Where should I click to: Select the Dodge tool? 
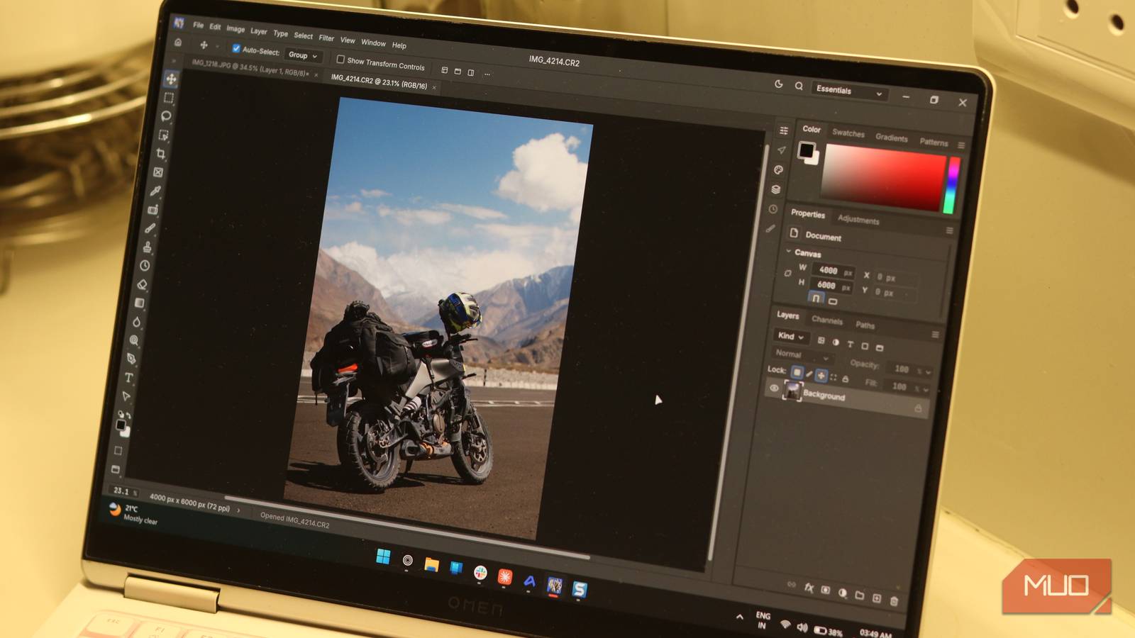[x=134, y=340]
